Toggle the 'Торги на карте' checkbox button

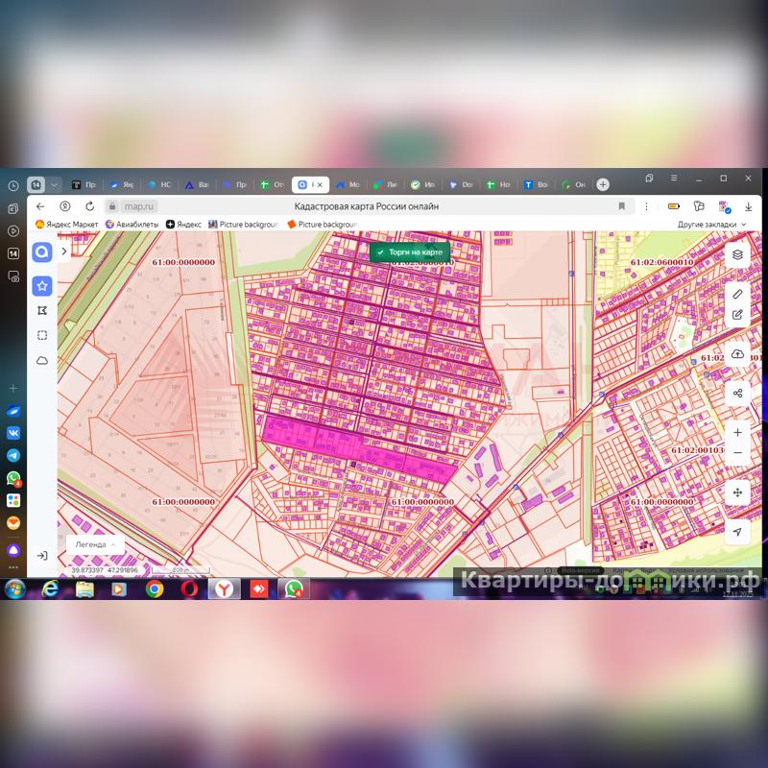tap(410, 252)
